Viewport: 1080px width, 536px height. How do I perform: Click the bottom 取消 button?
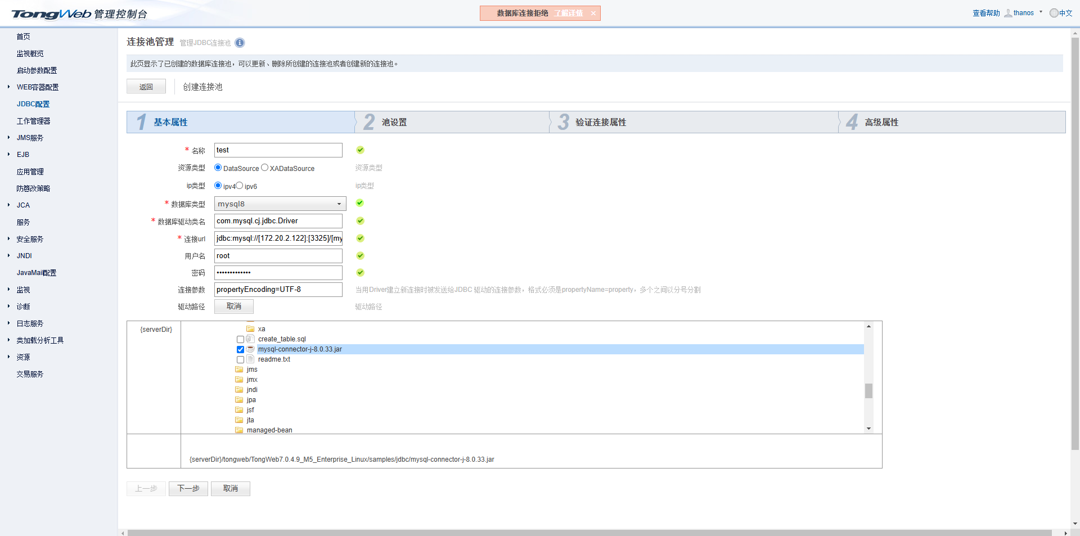231,489
